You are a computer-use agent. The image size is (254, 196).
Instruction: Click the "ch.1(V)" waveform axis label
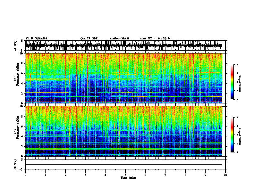point(15,45)
